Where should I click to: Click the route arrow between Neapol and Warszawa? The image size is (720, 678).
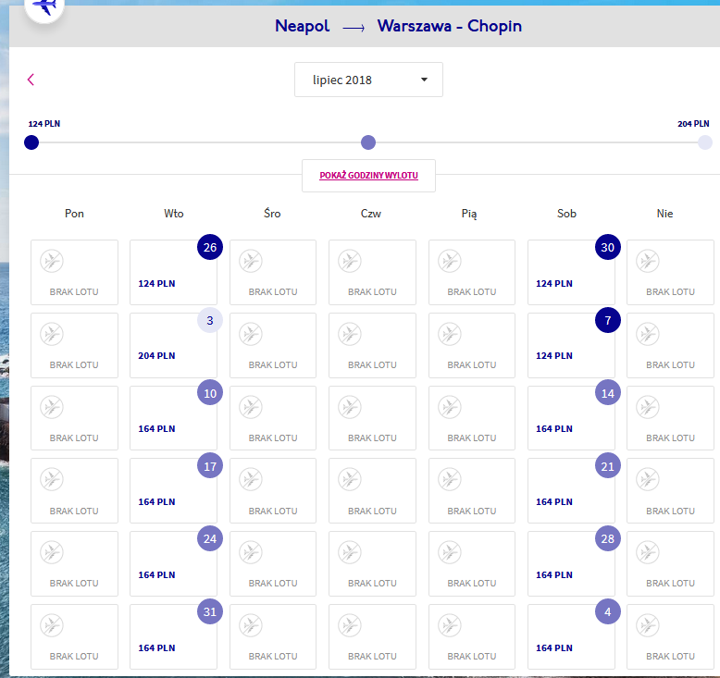(354, 29)
